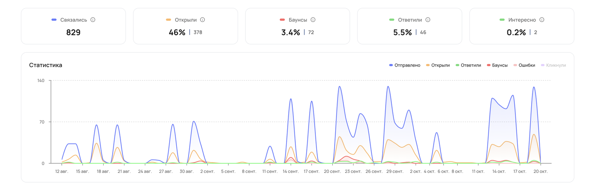Click info icon next to Интересно
596x190 pixels.
(542, 20)
